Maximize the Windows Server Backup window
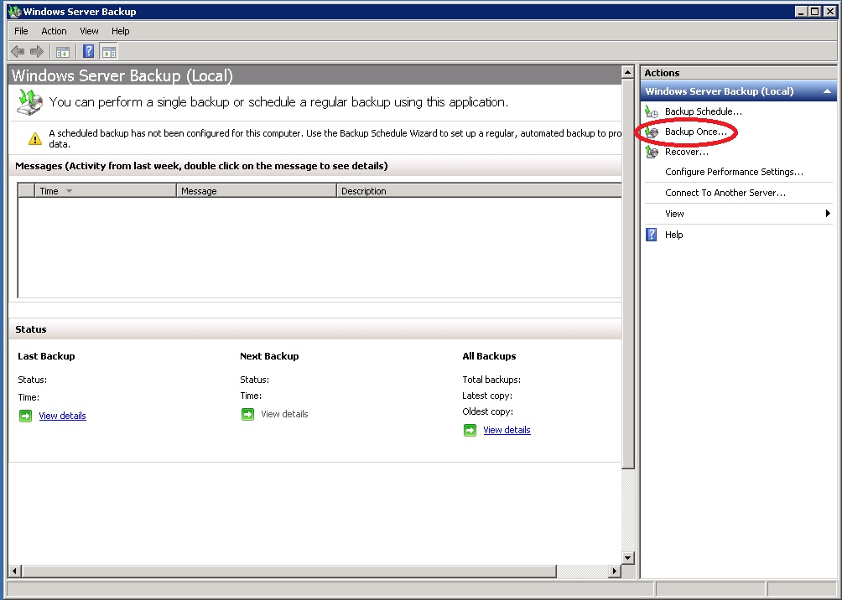842x600 pixels. 814,11
